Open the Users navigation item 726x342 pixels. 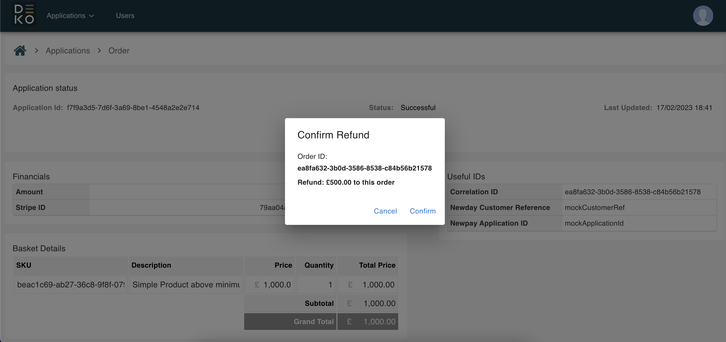pos(125,16)
